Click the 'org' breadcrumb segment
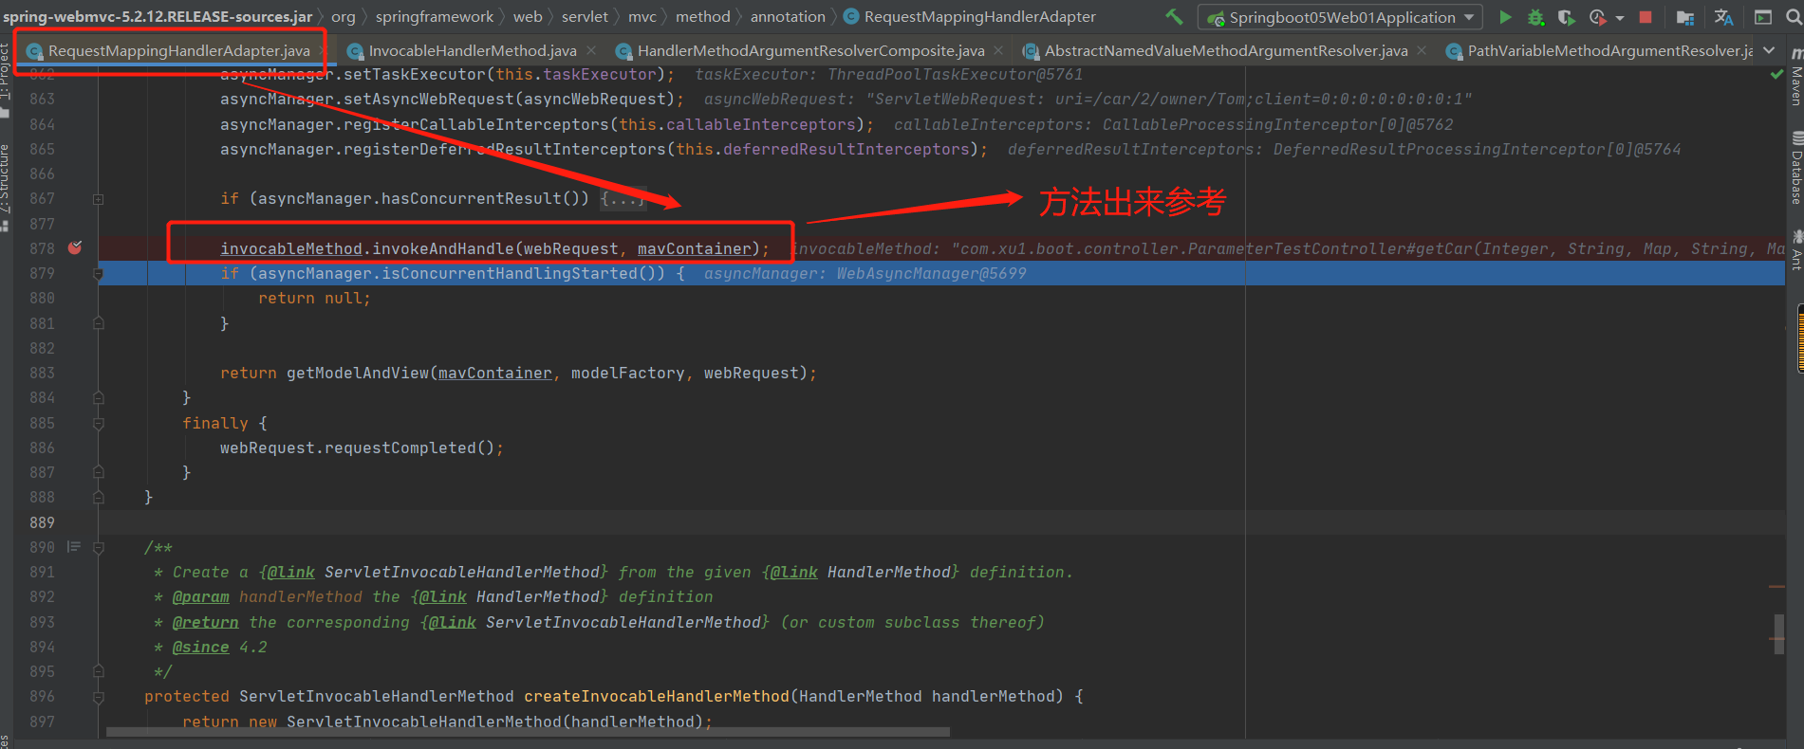 (x=344, y=17)
